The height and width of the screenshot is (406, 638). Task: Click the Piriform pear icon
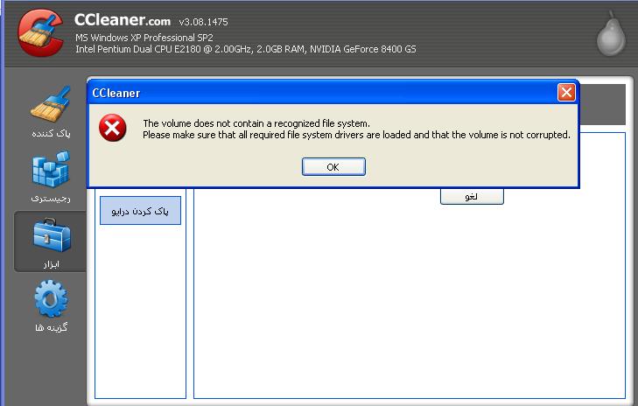(x=611, y=33)
